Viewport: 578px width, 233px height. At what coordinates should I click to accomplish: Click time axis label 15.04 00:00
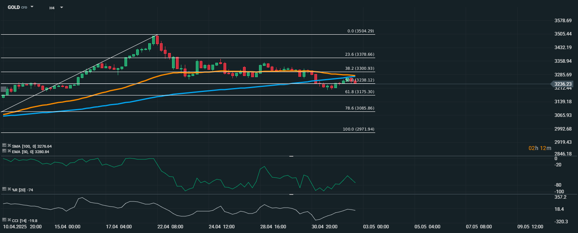[x=67, y=226]
